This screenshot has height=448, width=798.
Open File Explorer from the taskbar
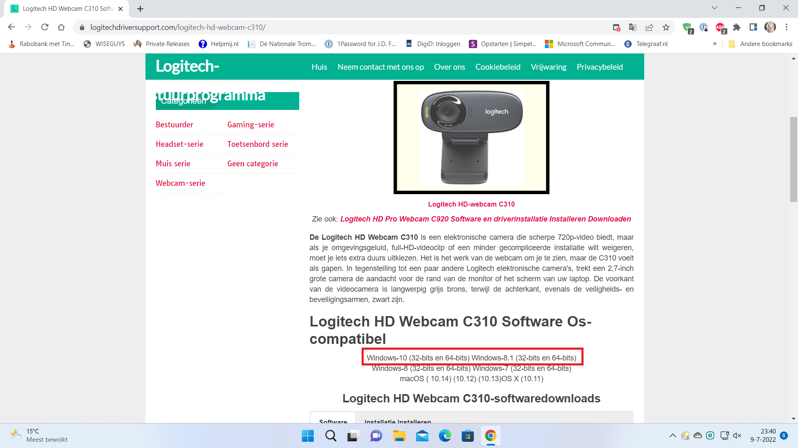pyautogui.click(x=399, y=436)
